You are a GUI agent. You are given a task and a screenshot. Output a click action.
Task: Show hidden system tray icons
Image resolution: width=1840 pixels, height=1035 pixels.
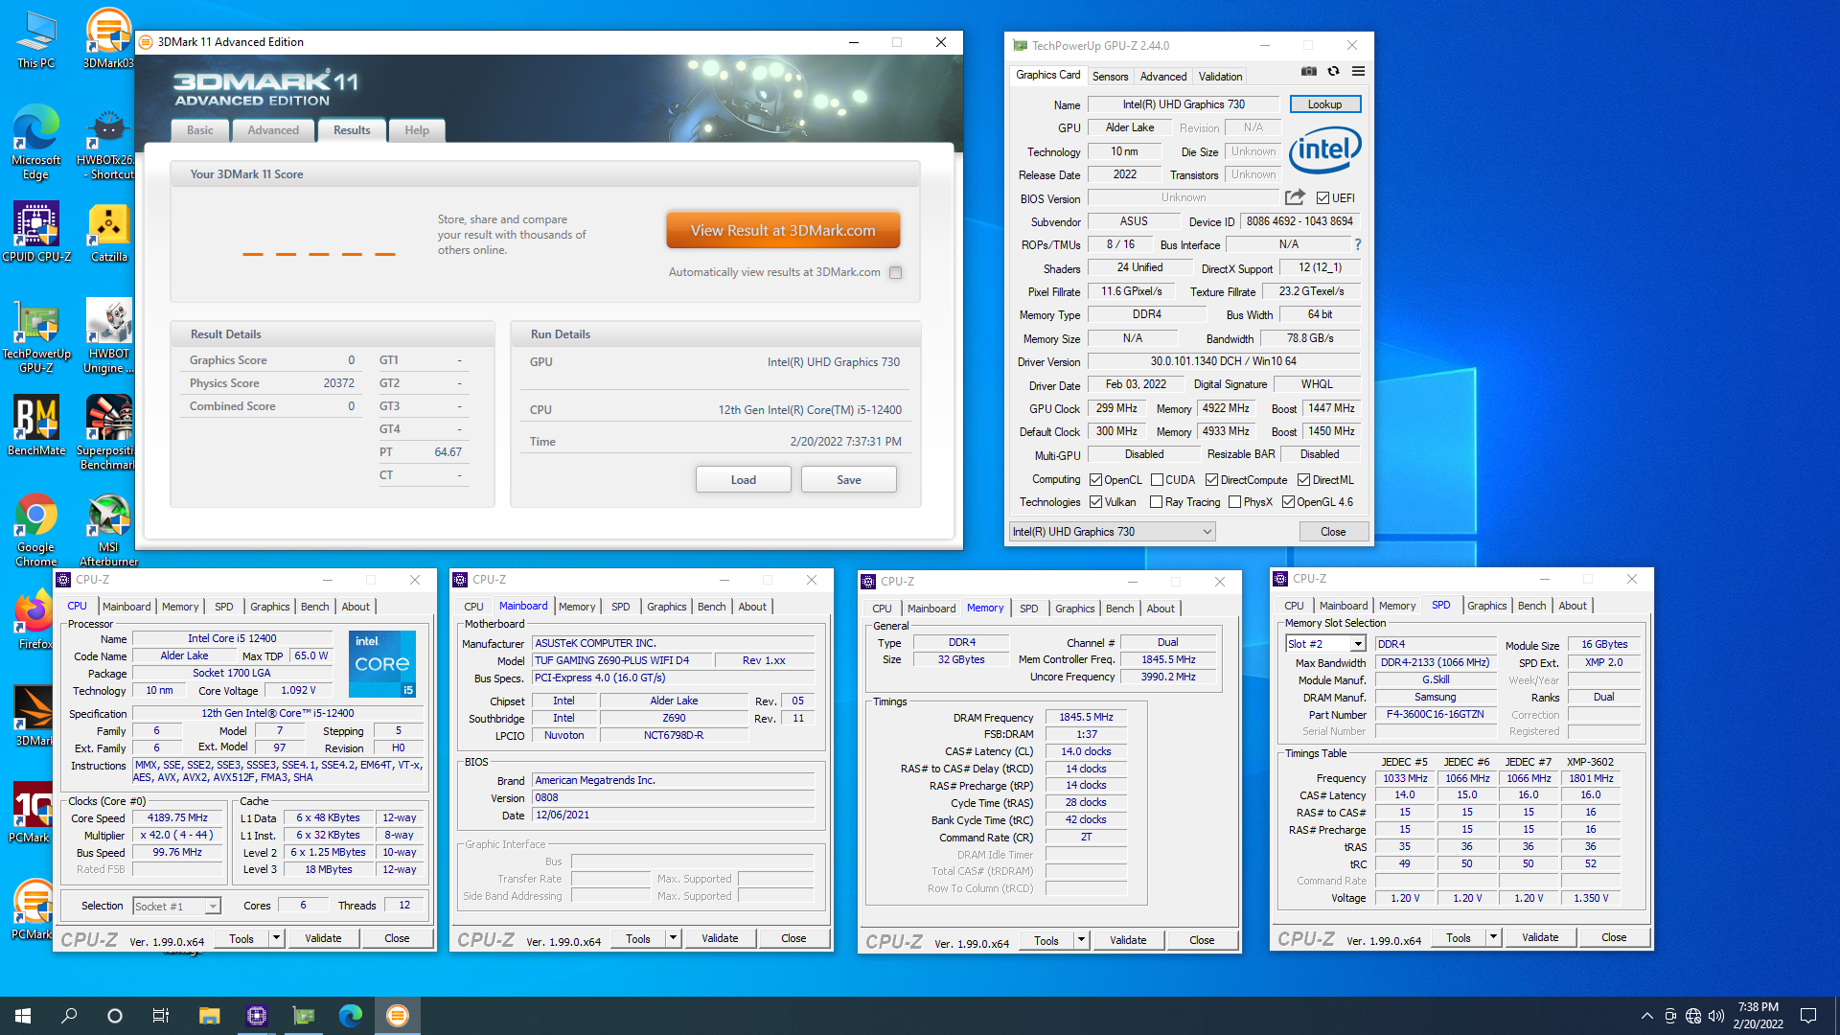[1646, 1016]
